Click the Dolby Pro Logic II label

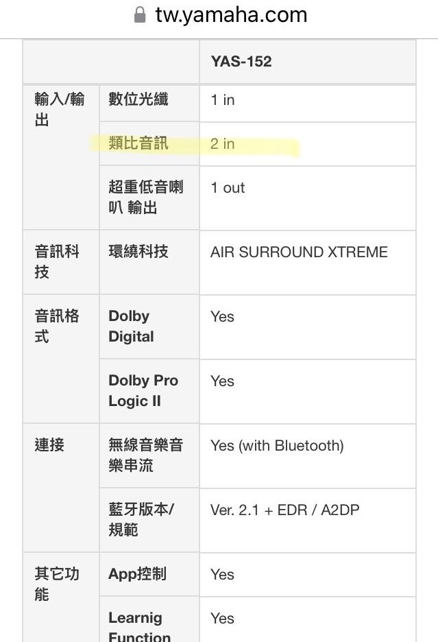(x=143, y=391)
